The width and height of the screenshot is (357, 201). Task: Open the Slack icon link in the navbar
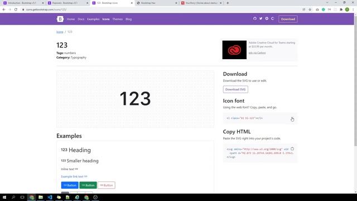[267, 18]
